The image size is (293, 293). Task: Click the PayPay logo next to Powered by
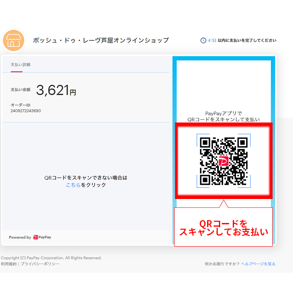(x=42, y=237)
